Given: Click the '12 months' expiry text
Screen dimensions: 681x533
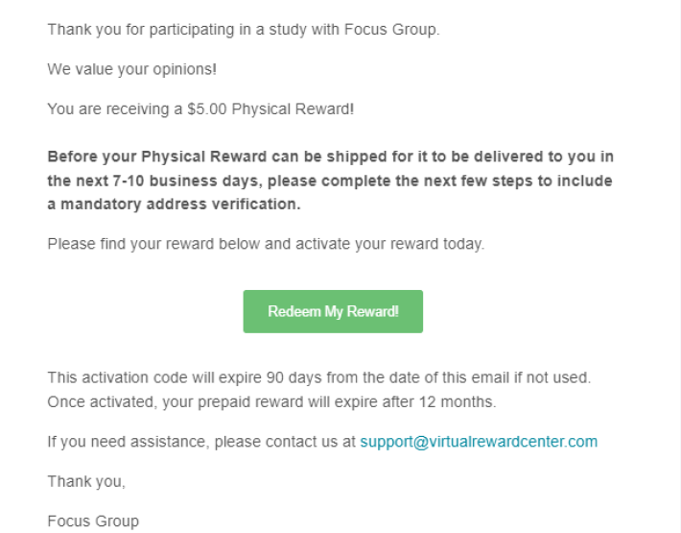Looking at the screenshot, I should click(x=456, y=401).
